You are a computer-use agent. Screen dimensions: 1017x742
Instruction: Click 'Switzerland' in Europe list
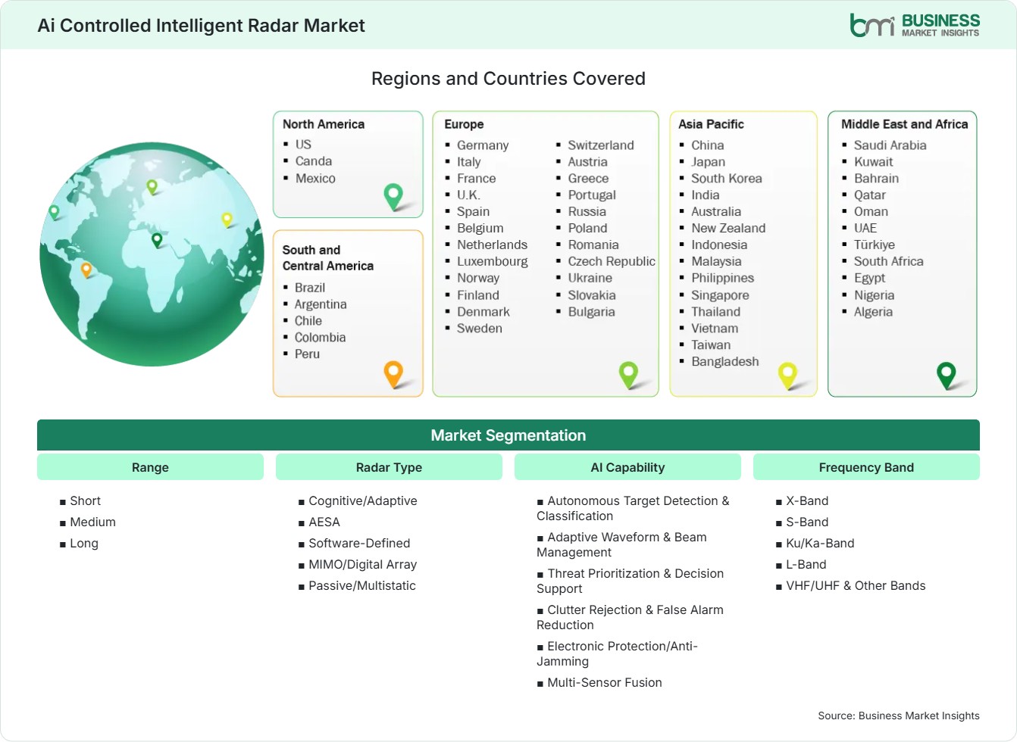(x=601, y=145)
